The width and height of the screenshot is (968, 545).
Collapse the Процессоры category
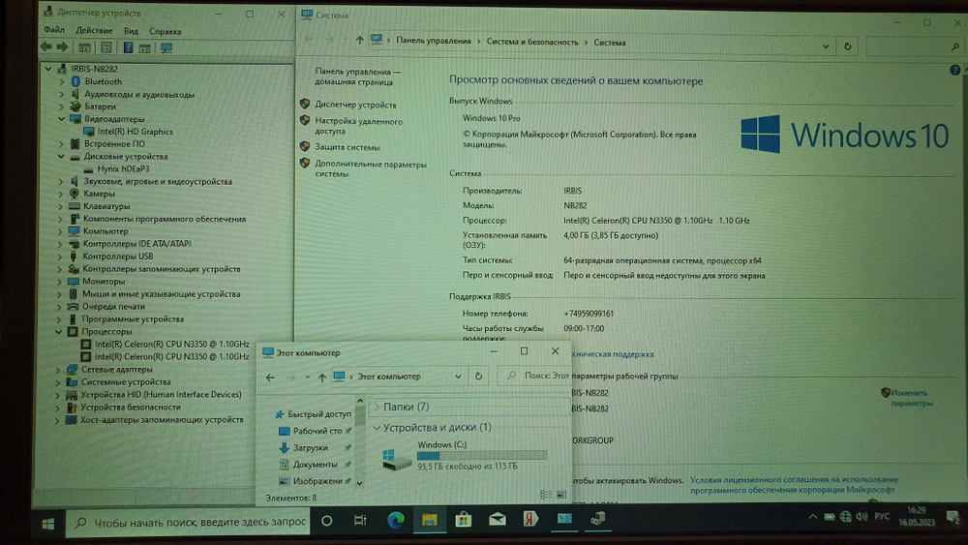coord(59,331)
